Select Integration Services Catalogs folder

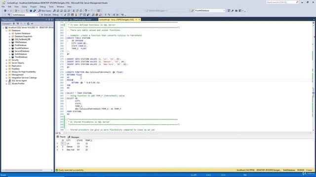tap(24, 78)
